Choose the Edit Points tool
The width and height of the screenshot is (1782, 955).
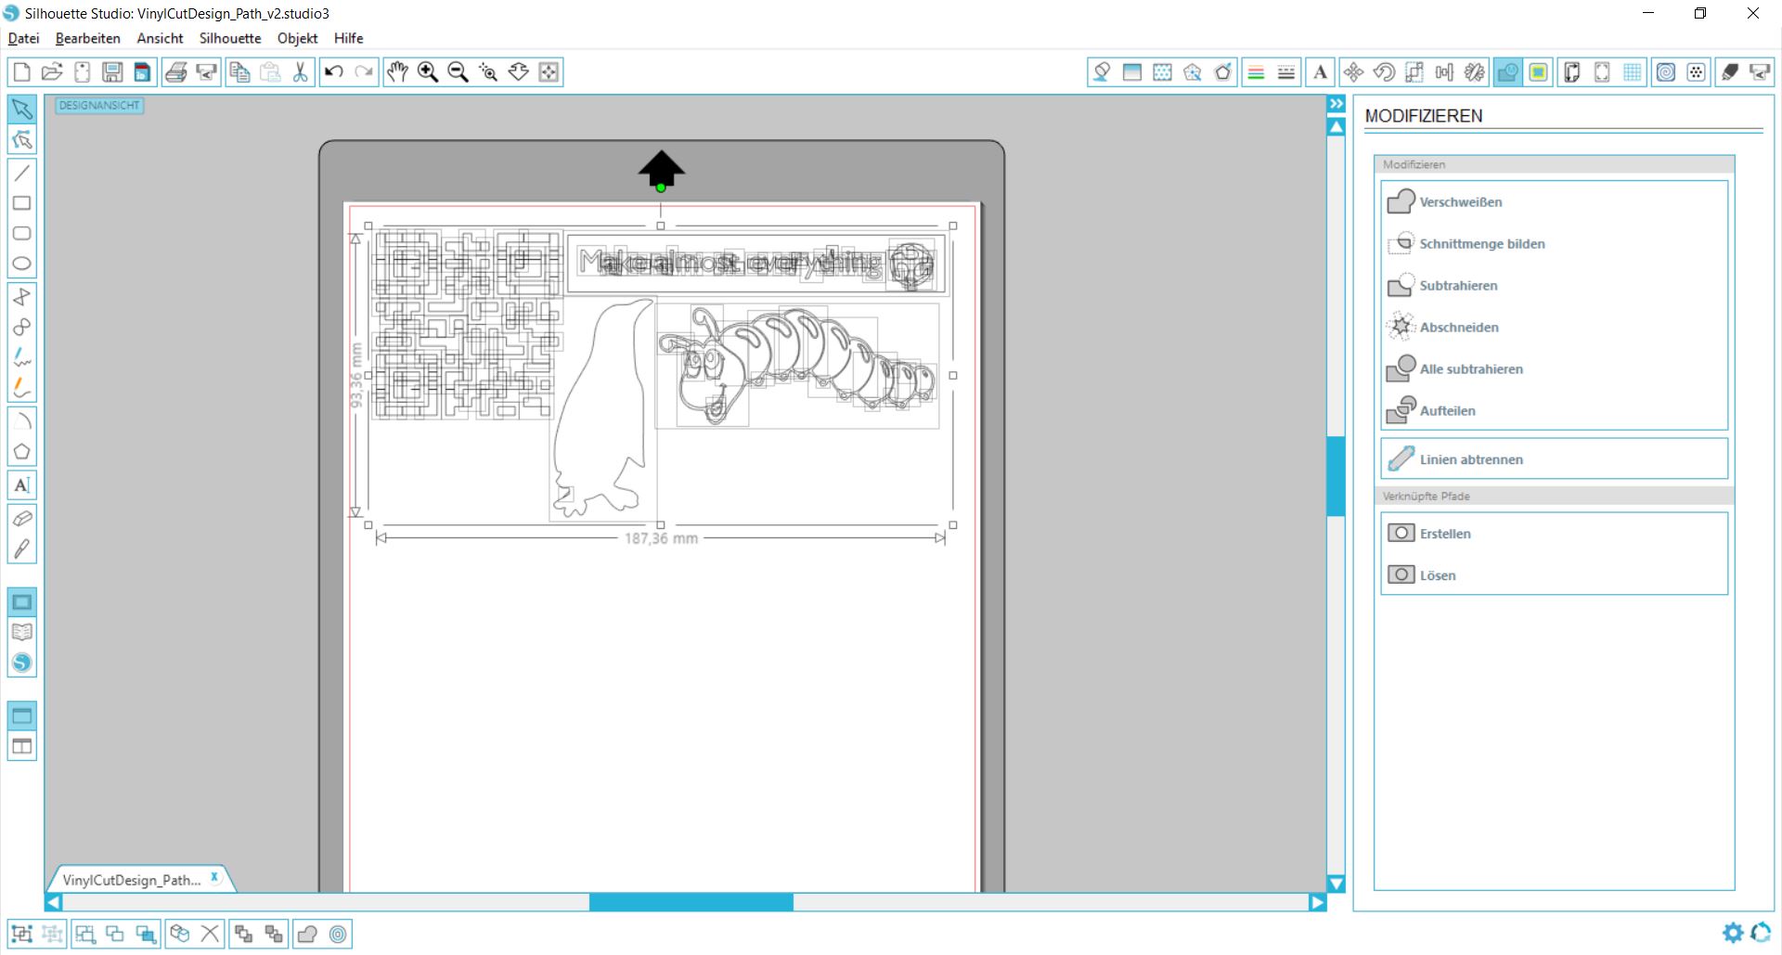(x=22, y=140)
